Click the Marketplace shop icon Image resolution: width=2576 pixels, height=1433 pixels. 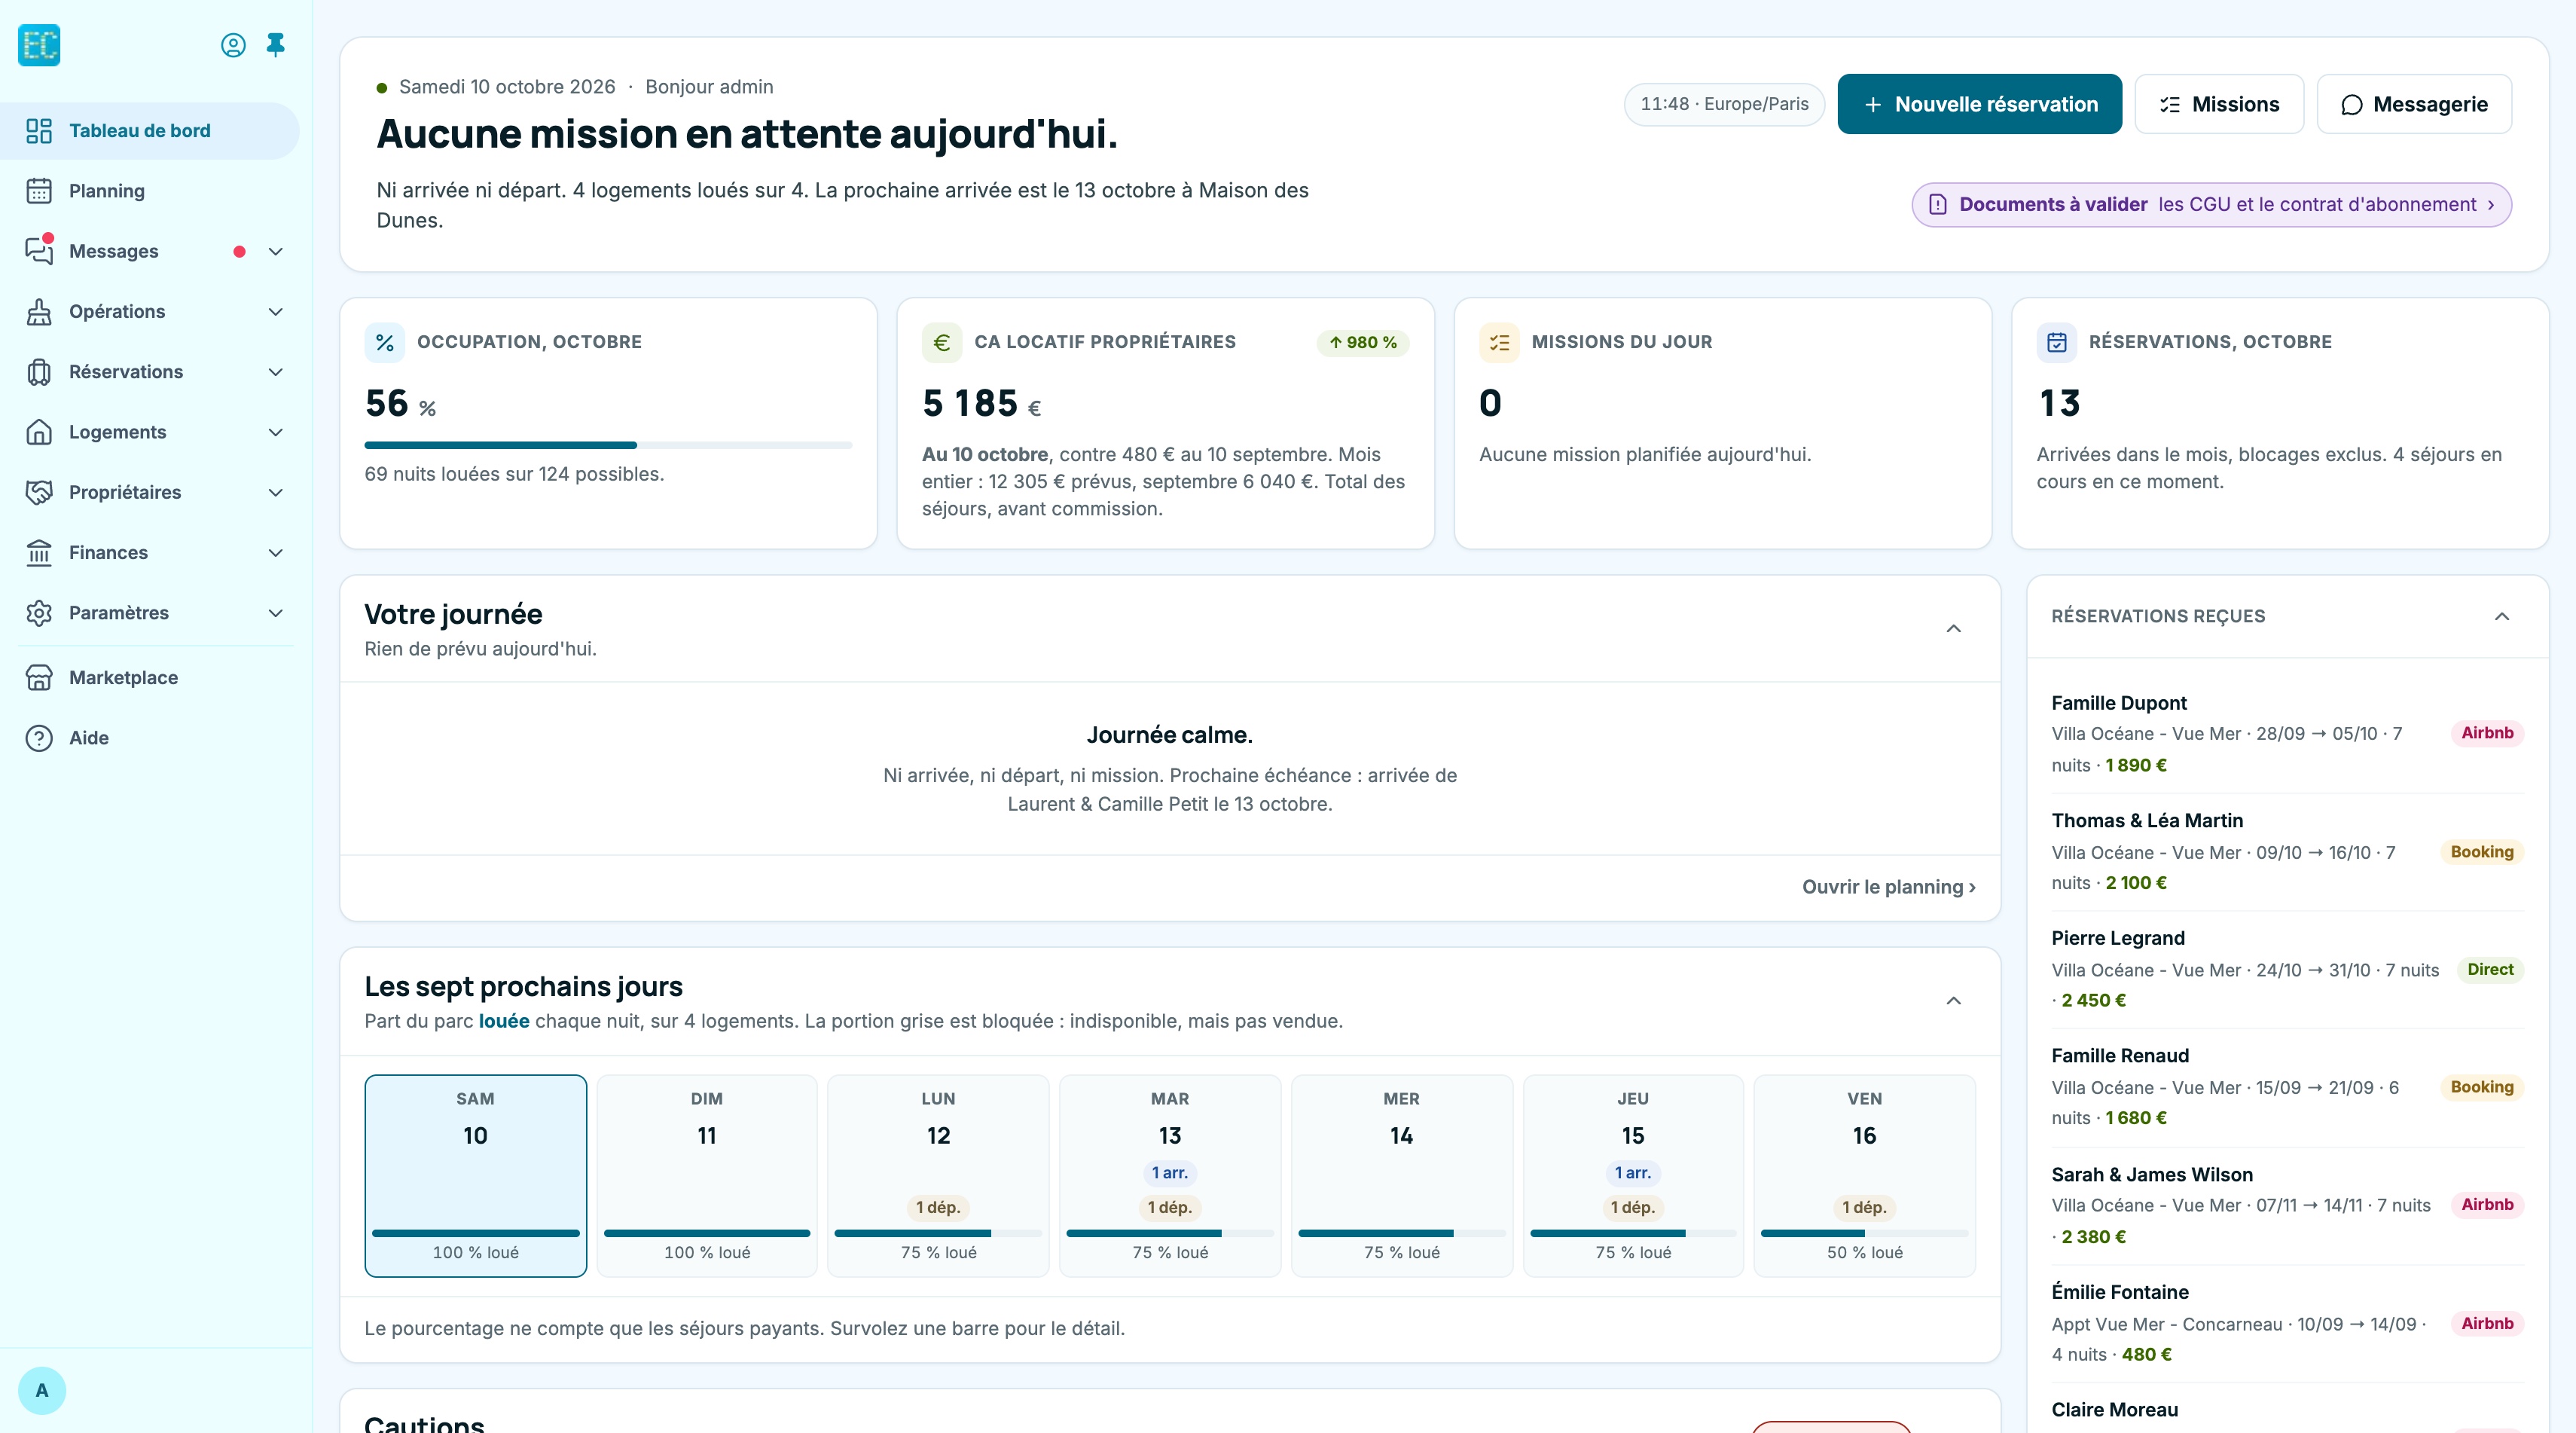39,678
